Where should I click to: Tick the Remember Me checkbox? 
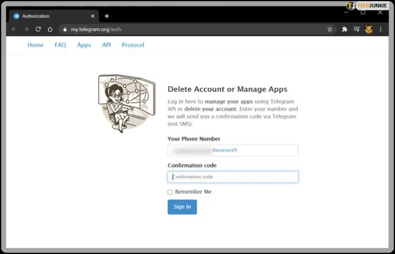[170, 192]
